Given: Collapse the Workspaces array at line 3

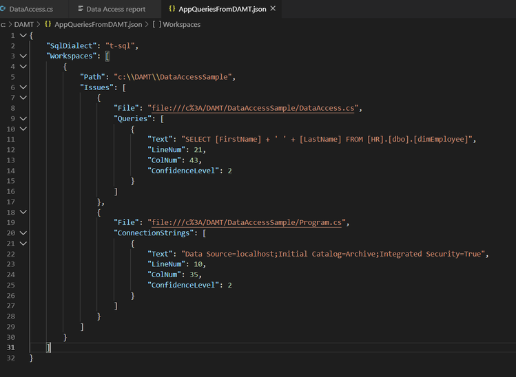Looking at the screenshot, I should [23, 56].
